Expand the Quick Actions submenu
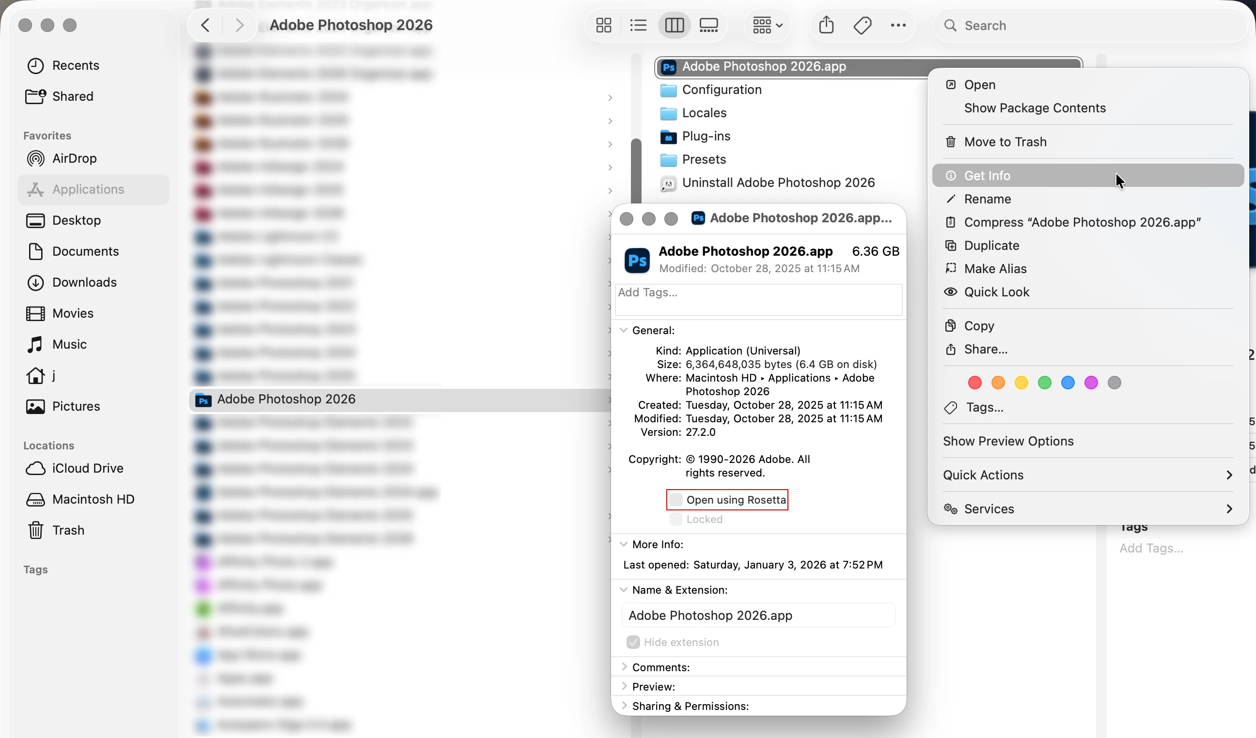 tap(1088, 475)
